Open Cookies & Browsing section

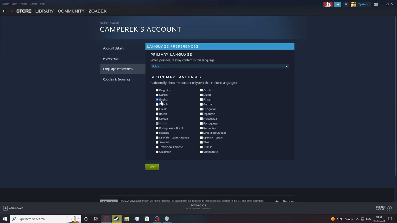[x=123, y=79]
